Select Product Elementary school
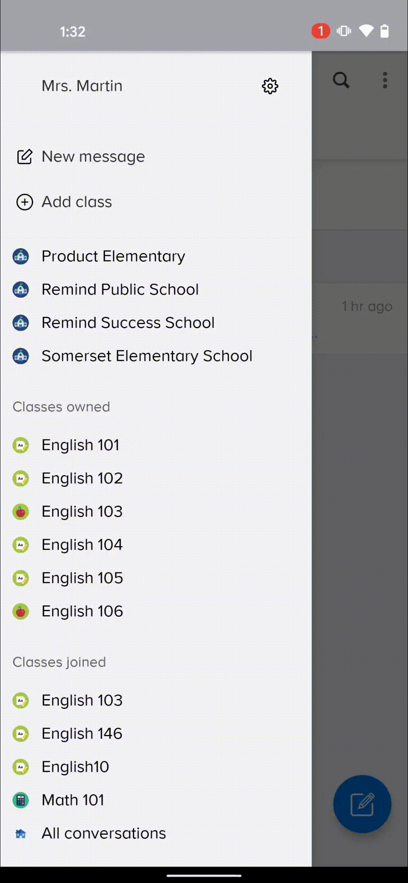 (x=113, y=256)
